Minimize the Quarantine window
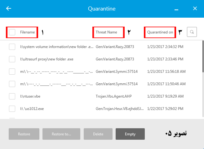The width and height of the screenshot is (204, 149). [176, 9]
